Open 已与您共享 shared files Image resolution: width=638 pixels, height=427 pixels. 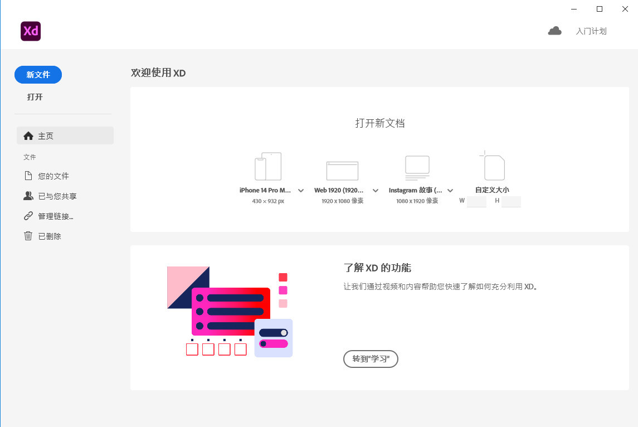pyautogui.click(x=57, y=196)
